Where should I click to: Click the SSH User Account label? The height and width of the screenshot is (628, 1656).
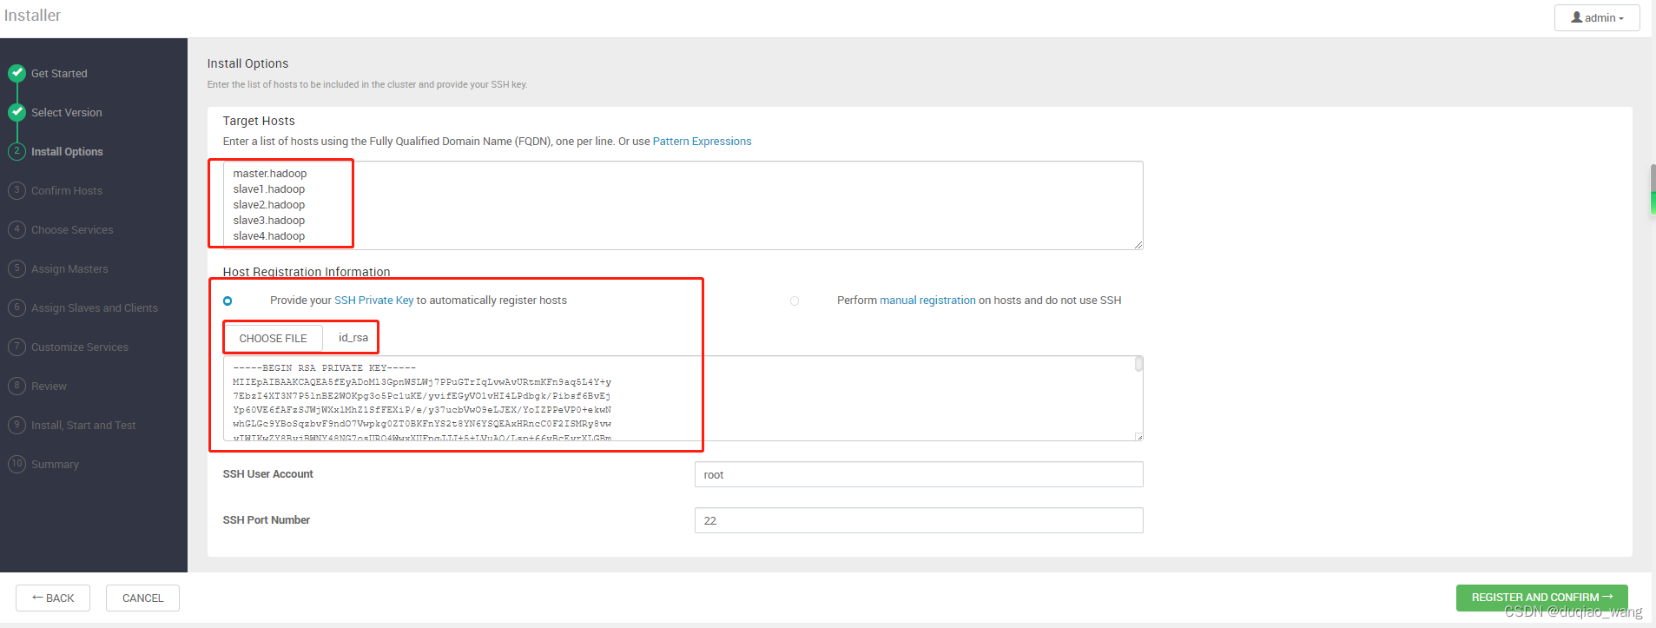tap(267, 474)
